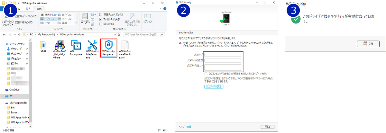
Task: Select Documents (ドキュメント) in navigation pane
Action: 14,59
